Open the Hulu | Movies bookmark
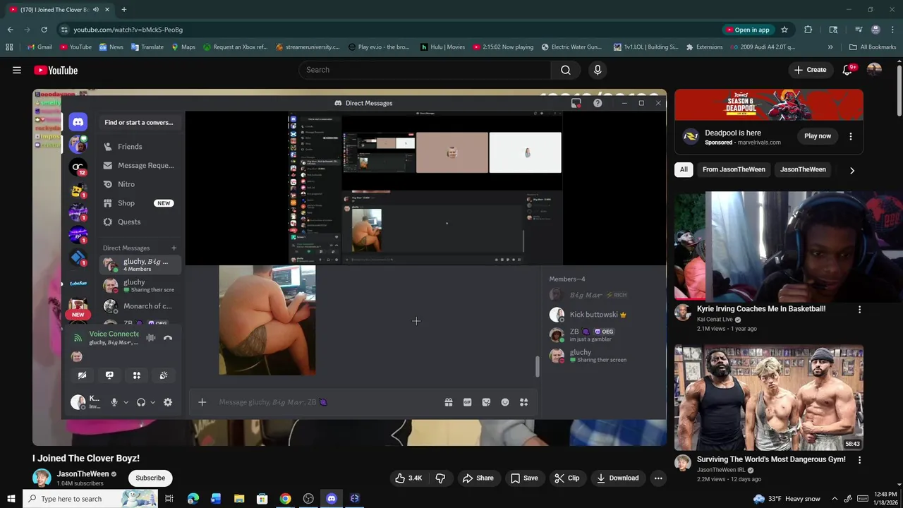Screen dimensions: 903x508 tap(442, 47)
